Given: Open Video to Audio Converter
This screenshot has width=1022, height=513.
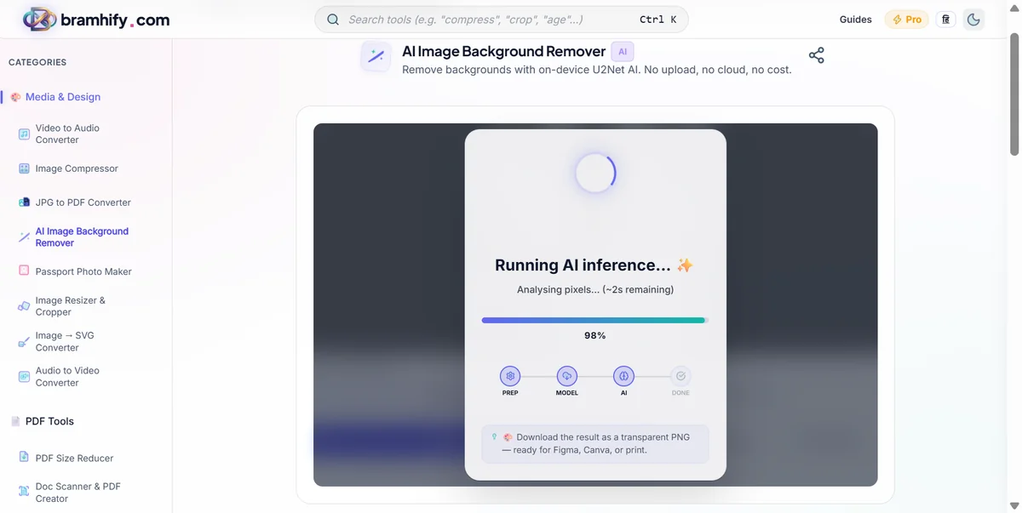Looking at the screenshot, I should click(x=67, y=134).
